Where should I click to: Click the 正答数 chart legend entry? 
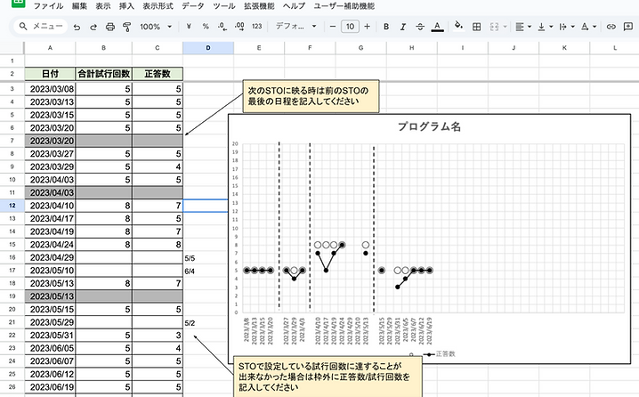click(x=440, y=353)
